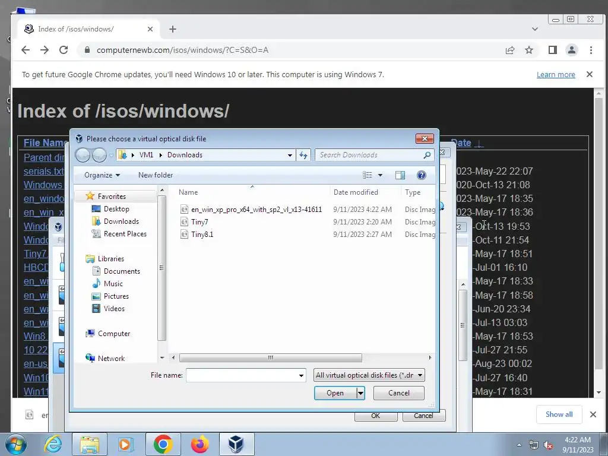Click the search magnifier in Search Downloads
This screenshot has height=456, width=608.
427,155
